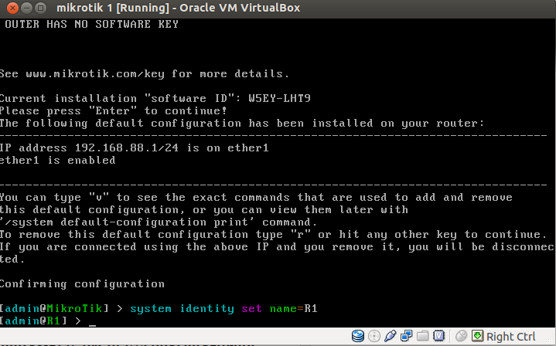
Task: Click the 'ether1 is enabled' line
Action: click(x=57, y=160)
